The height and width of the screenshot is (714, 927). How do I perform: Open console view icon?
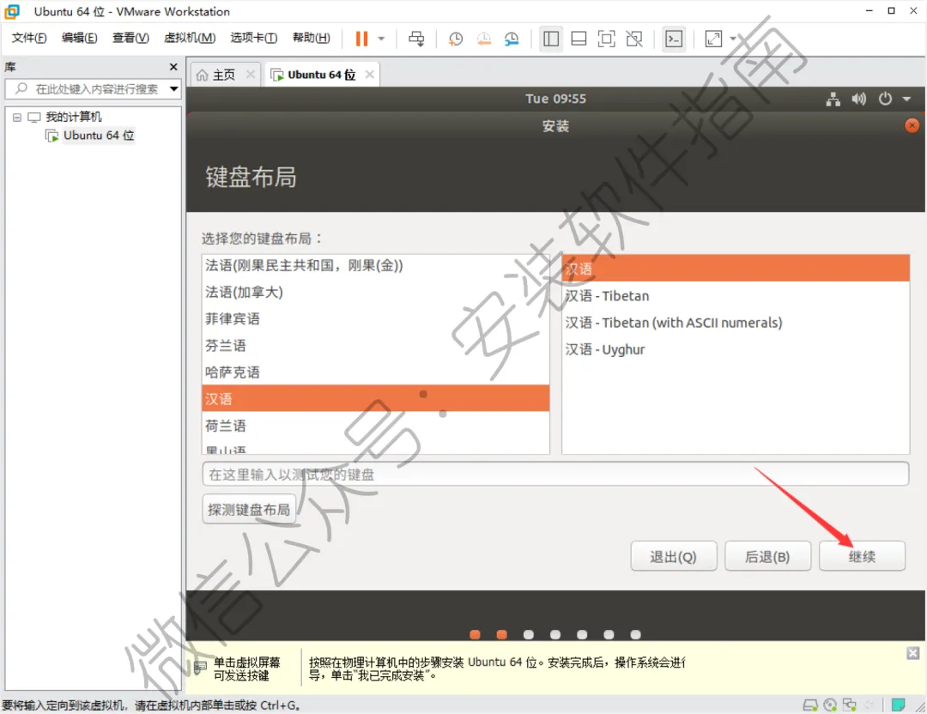tap(674, 39)
